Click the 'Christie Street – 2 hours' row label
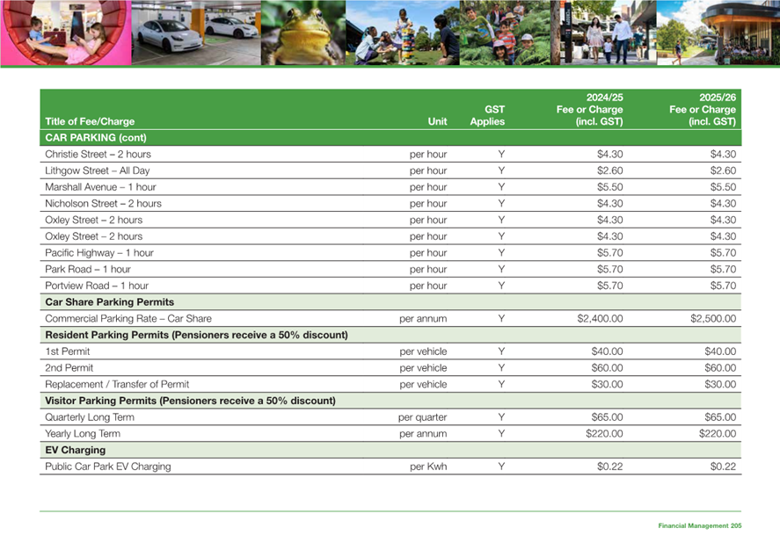 click(x=98, y=155)
